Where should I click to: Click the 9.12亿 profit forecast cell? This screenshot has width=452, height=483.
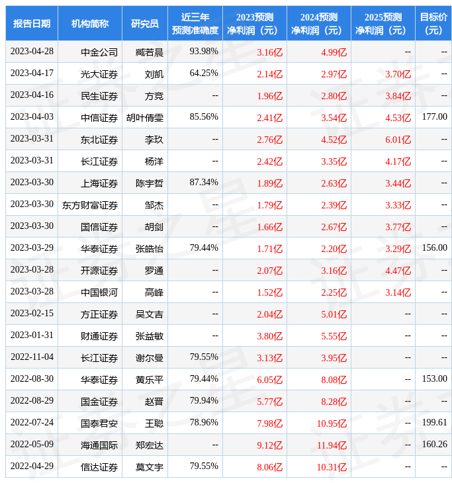tap(269, 445)
